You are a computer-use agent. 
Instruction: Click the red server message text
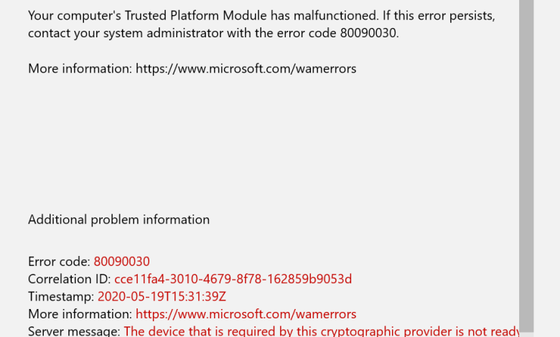321,331
